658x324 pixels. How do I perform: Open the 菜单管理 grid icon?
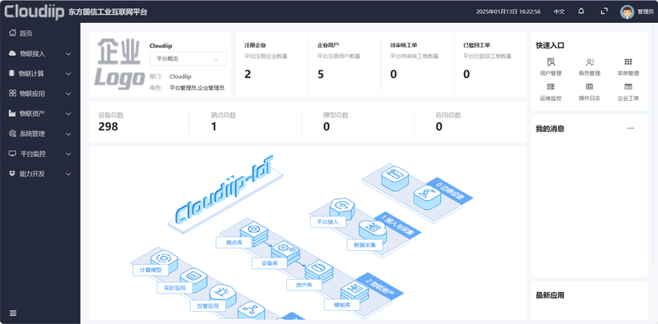(628, 62)
